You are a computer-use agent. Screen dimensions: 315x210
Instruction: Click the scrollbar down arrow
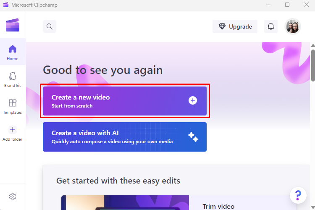click(313, 207)
